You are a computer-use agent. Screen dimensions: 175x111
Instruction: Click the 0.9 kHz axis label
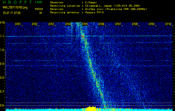tap(3, 64)
